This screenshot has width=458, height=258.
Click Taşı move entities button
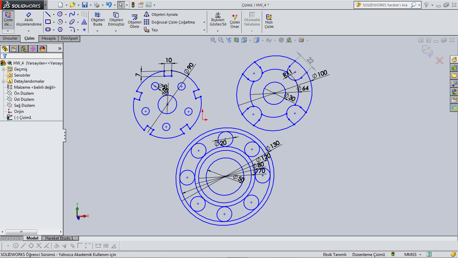[151, 30]
